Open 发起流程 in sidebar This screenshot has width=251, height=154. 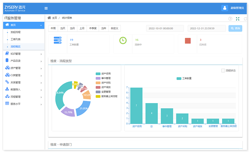point(16,32)
